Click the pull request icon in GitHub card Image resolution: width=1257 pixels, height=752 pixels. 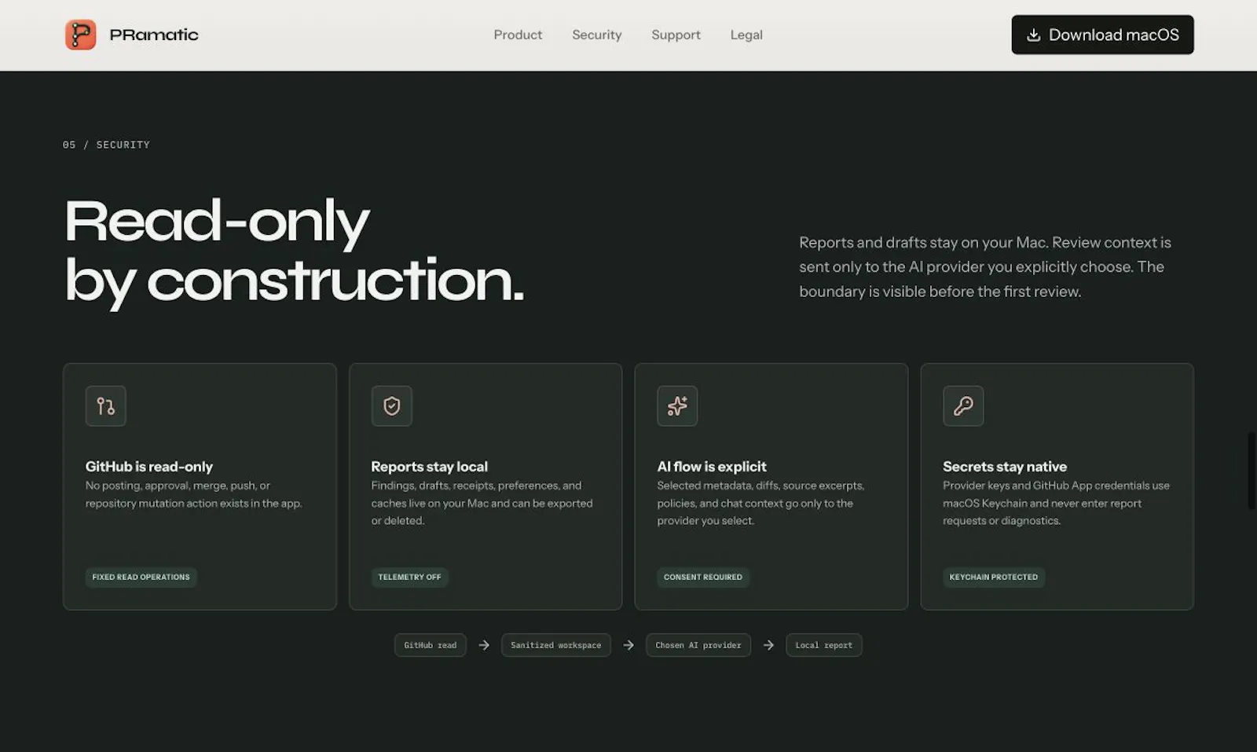coord(105,405)
